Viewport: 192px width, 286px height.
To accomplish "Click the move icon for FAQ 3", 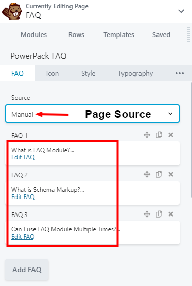I will tap(147, 214).
